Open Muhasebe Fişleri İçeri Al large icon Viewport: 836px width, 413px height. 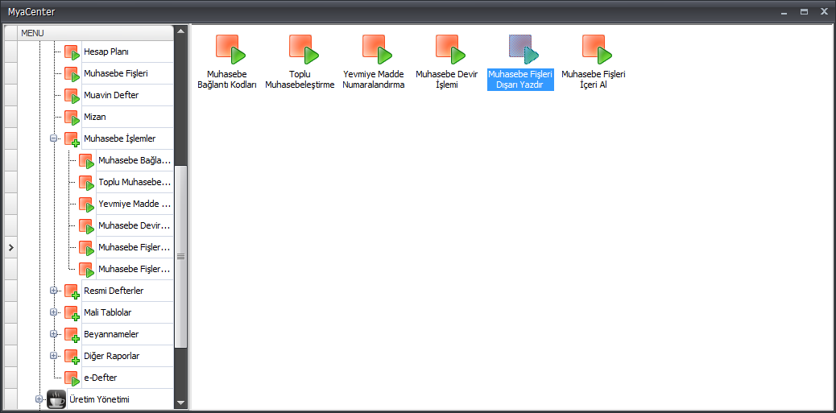click(x=597, y=49)
